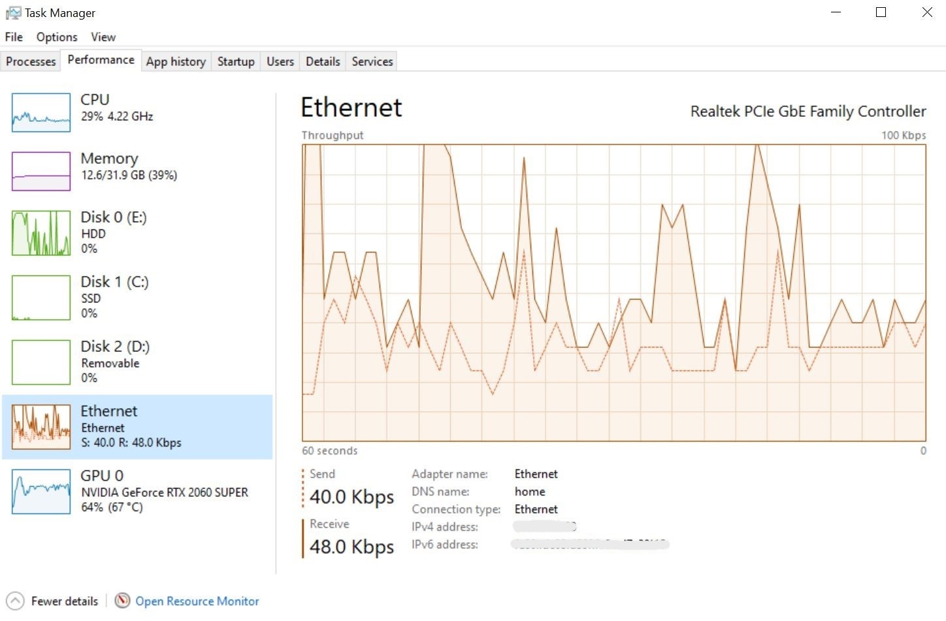Click the Receive 48.0 Kbps value

coord(352,547)
